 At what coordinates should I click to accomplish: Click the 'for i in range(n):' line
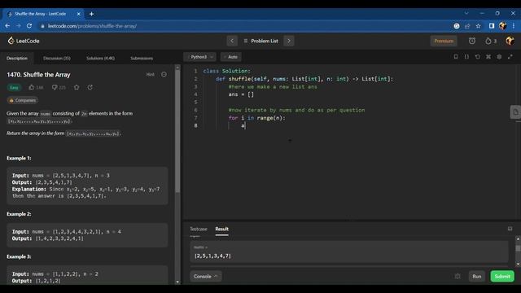click(x=257, y=118)
